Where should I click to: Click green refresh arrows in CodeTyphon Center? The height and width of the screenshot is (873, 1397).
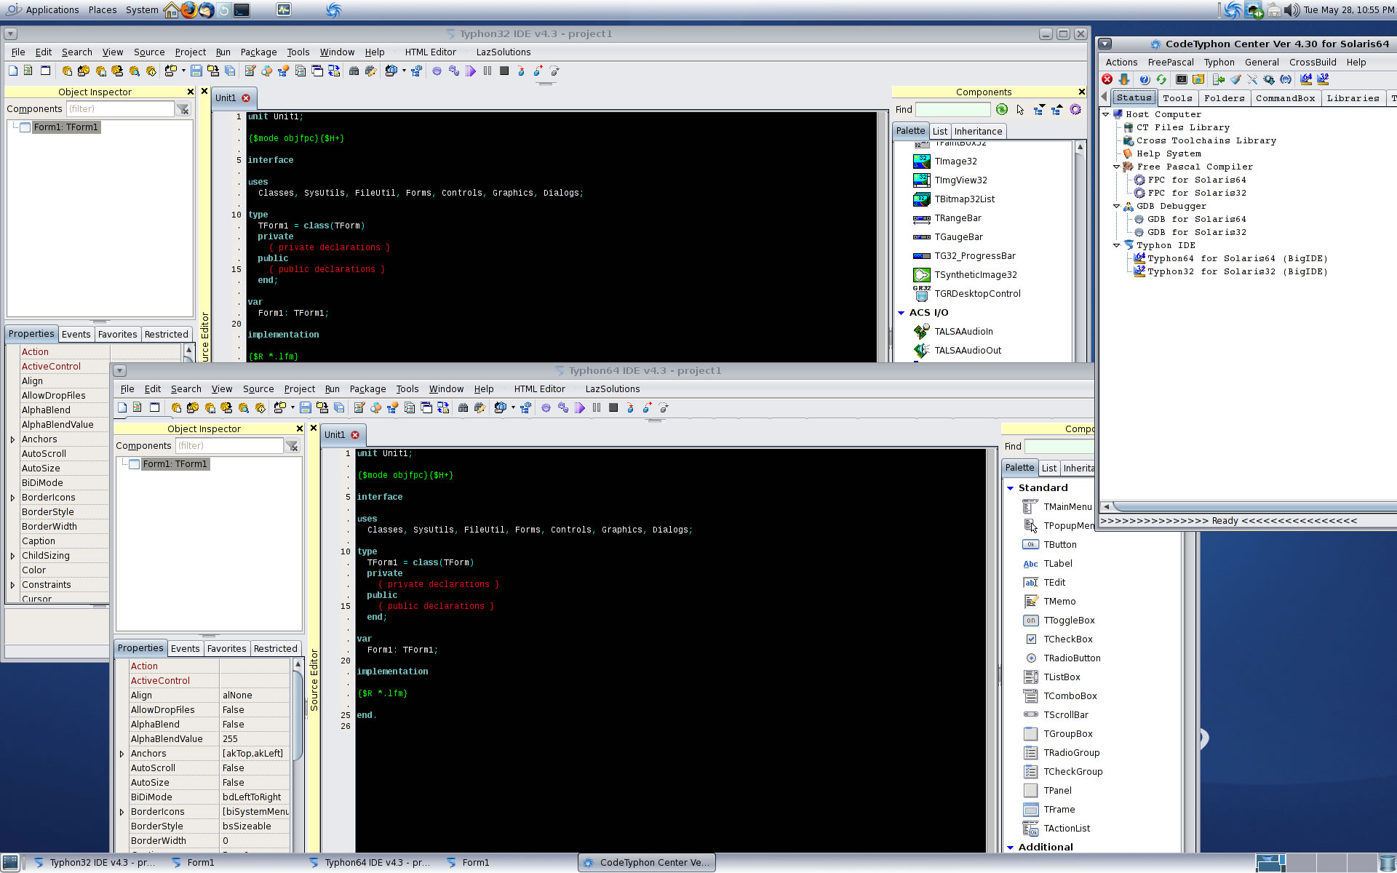pos(1161,79)
